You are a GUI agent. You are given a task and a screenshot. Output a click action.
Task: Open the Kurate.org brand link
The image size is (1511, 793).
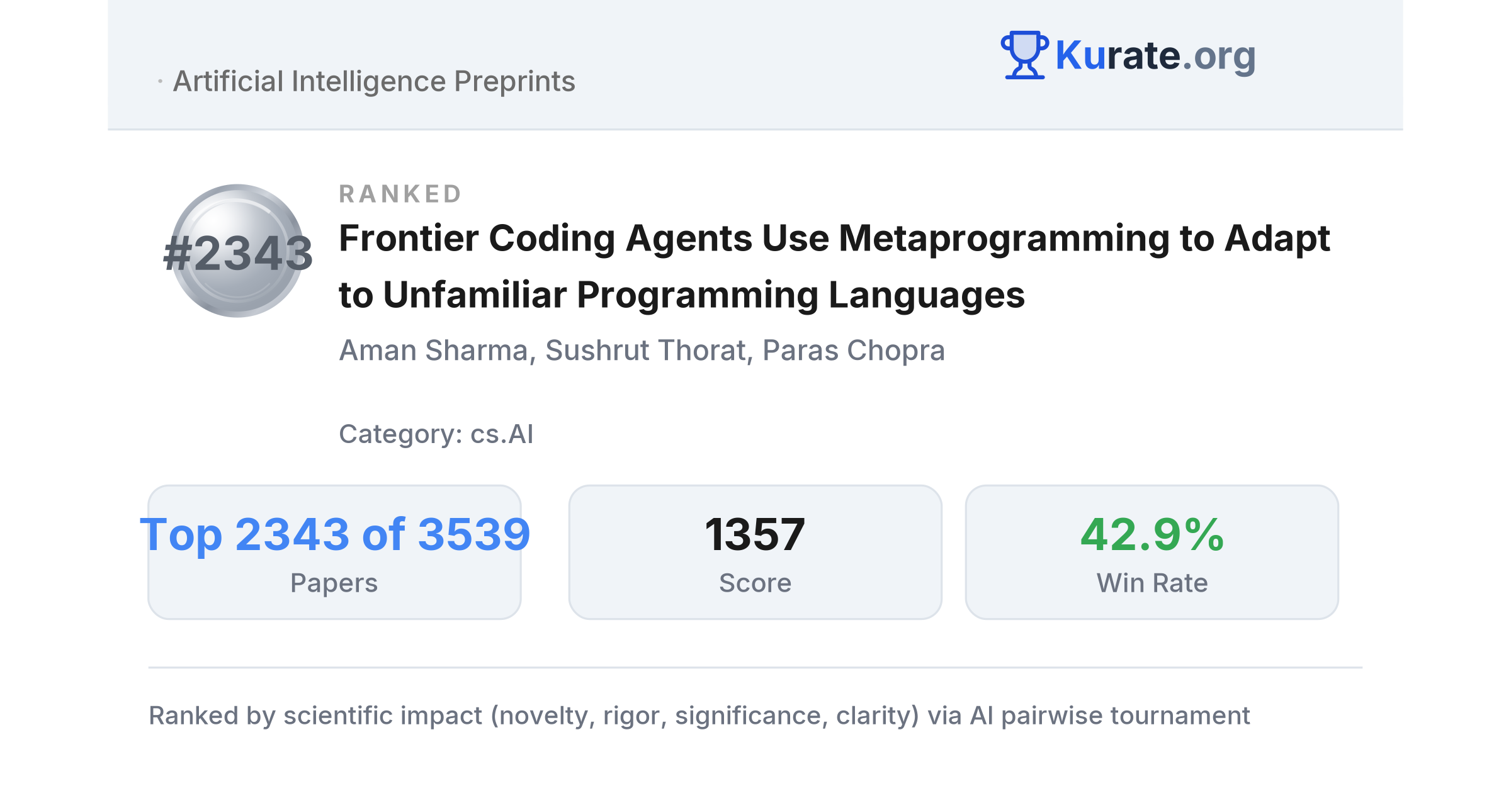point(1155,55)
